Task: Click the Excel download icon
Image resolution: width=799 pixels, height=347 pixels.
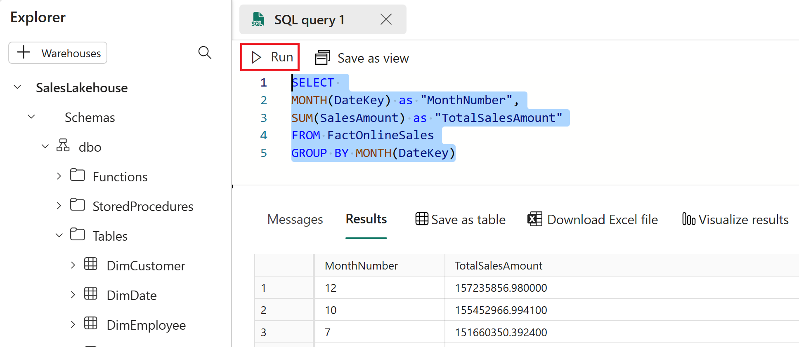Action: [x=535, y=219]
